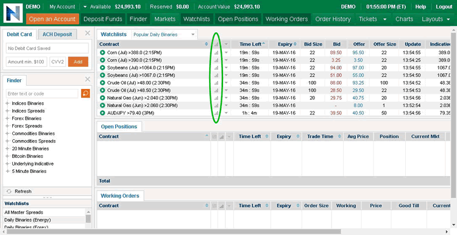Open chart icon for Natural Gas >2.060 row
457x235 pixels.
[216, 106]
